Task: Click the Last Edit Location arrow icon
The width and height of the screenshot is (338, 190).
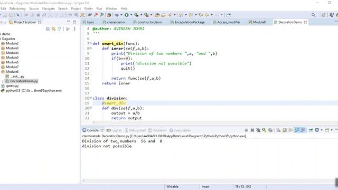Action: (201, 15)
